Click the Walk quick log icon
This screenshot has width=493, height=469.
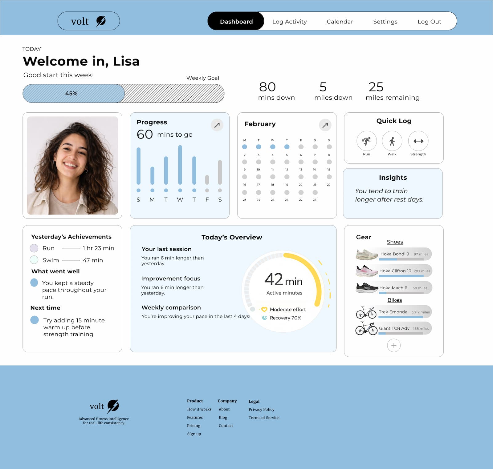point(392,141)
